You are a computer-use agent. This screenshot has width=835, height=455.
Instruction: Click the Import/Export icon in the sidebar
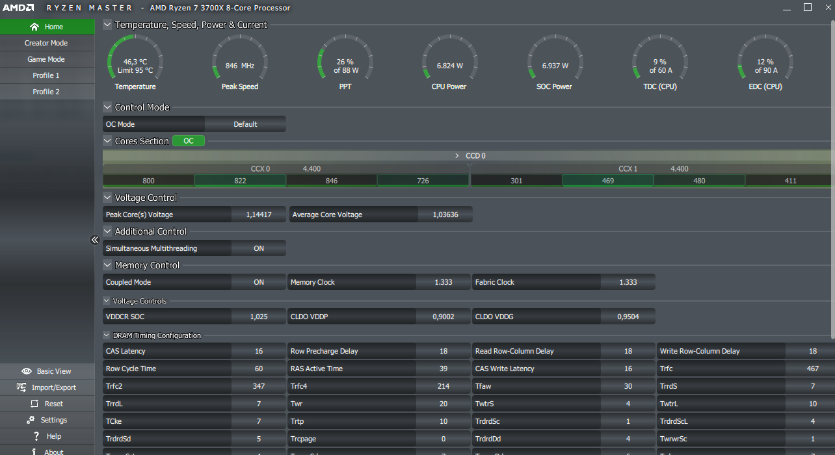21,387
